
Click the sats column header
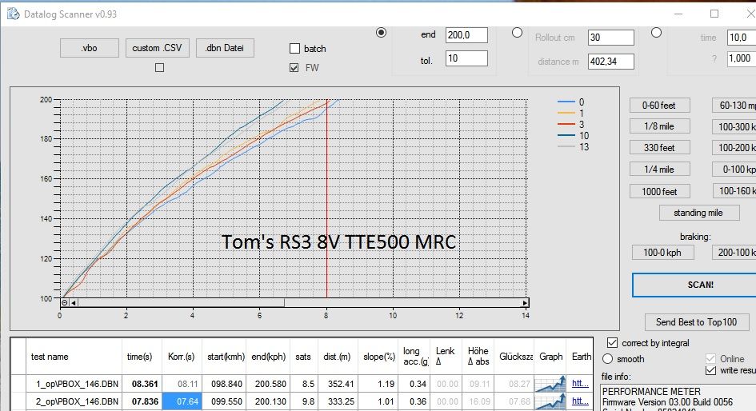[x=302, y=357]
